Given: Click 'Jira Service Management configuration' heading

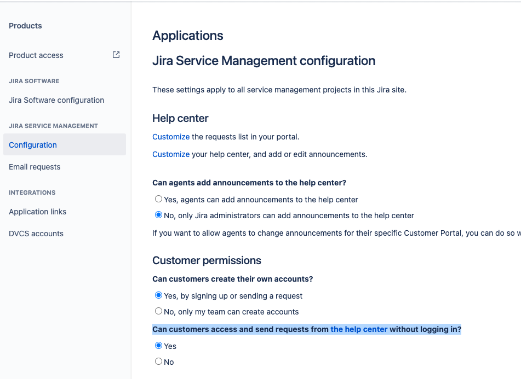Looking at the screenshot, I should [264, 61].
